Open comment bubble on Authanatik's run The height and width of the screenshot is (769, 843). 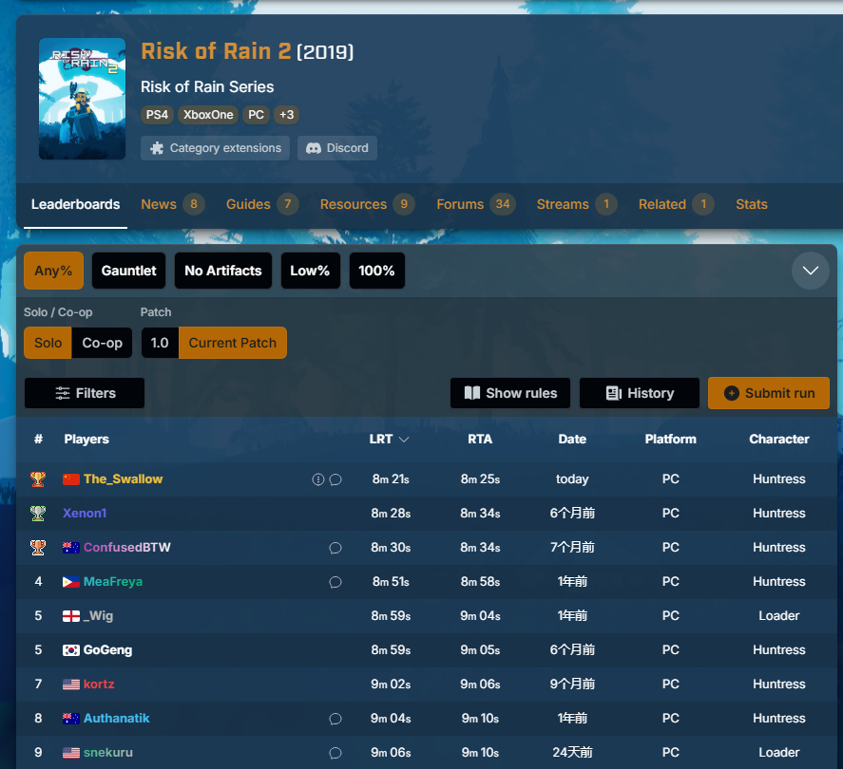click(335, 719)
